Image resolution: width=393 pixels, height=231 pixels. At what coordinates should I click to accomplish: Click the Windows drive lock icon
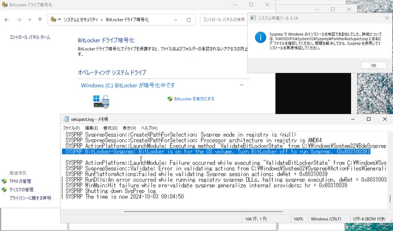(x=101, y=102)
